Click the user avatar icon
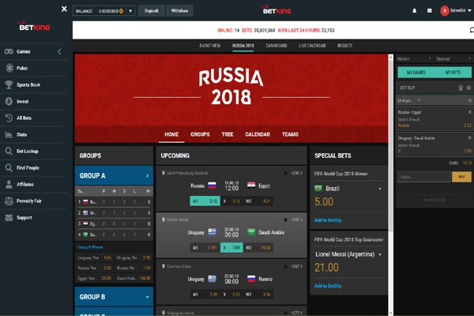Viewport: 474px width, 316px height. [444, 10]
